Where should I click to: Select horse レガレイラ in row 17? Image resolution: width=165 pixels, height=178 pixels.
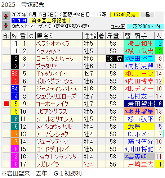click(48, 164)
